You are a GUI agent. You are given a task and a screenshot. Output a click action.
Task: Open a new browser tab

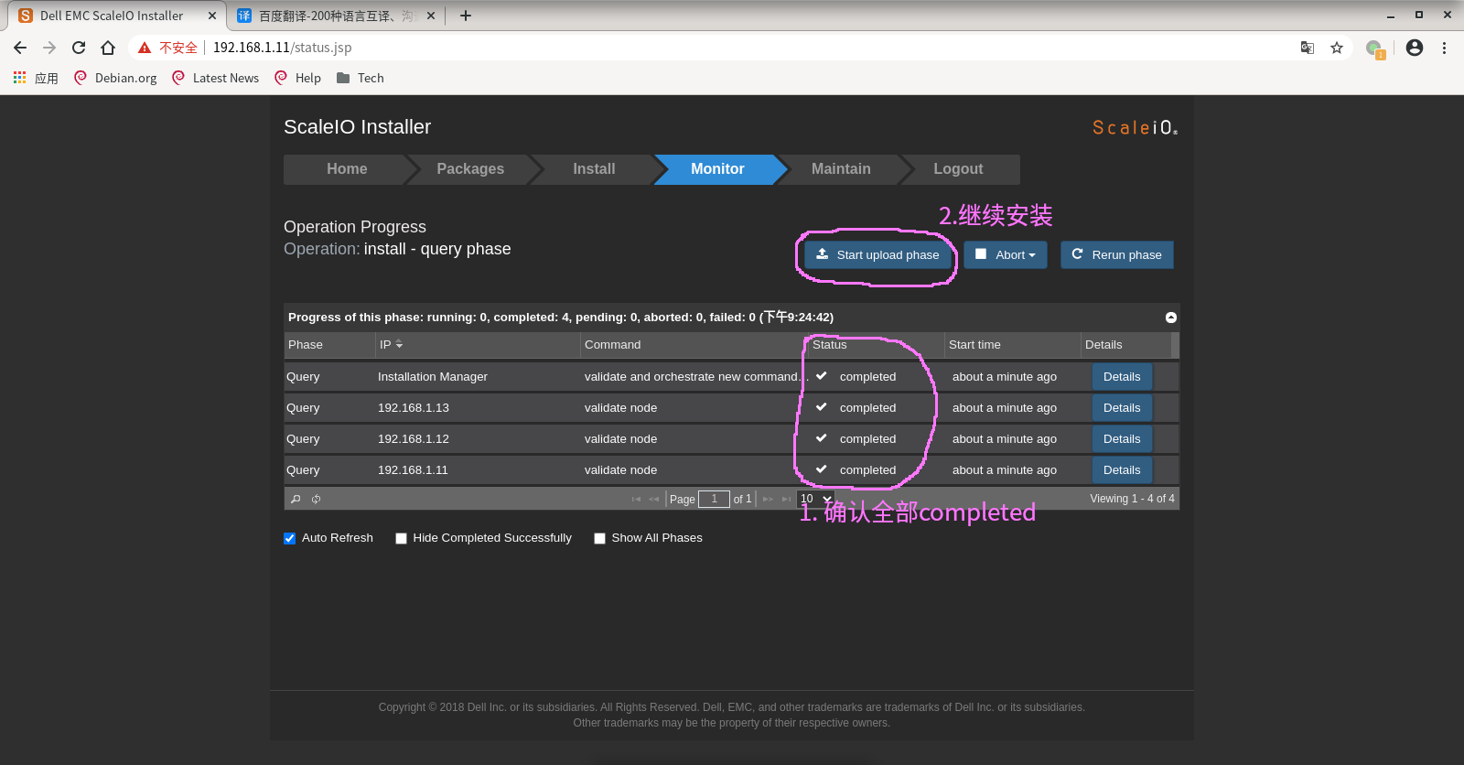pos(466,16)
